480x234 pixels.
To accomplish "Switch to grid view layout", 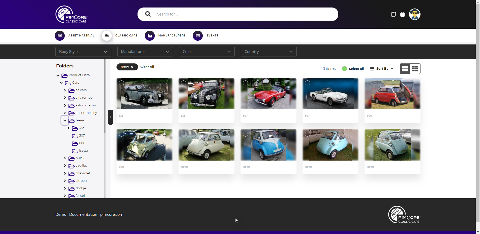I will coord(405,69).
